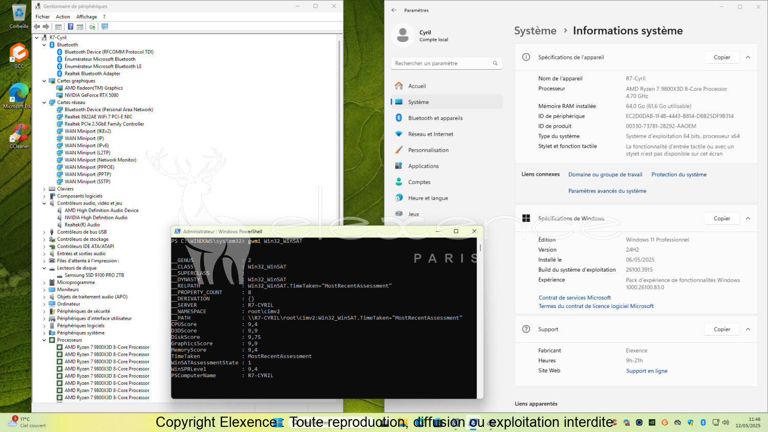Click the search magnifier in Paramètres search box
This screenshot has height=432, width=768.
[495, 64]
